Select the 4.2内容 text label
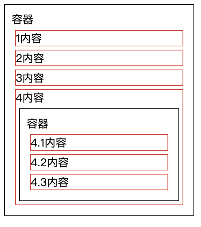Image resolution: width=201 pixels, height=227 pixels. tap(50, 163)
